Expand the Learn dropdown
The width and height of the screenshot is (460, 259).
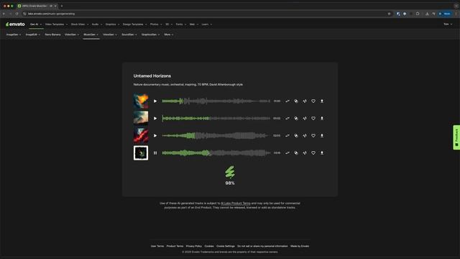point(207,24)
